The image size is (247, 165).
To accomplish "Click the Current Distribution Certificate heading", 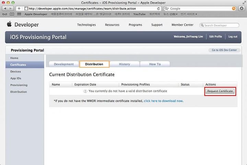I will point(82,75).
